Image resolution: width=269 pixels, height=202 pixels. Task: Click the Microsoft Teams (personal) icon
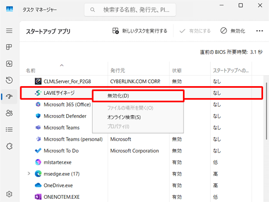click(x=38, y=139)
